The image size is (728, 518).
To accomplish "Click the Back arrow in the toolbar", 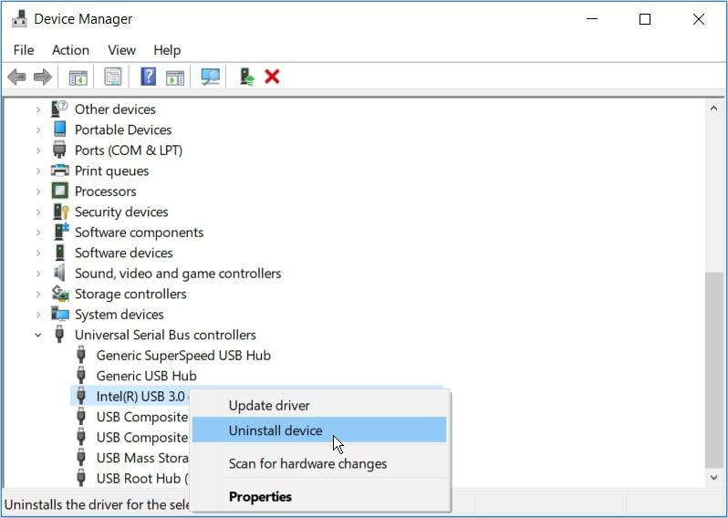I will (x=16, y=77).
